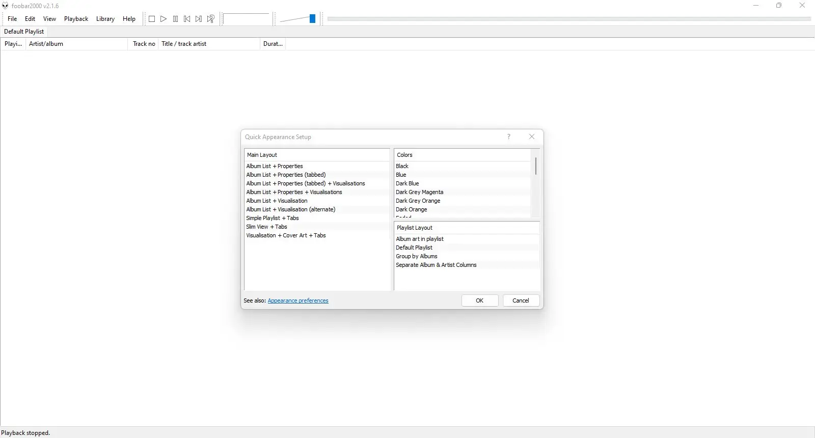Choose the Black color scheme
Viewport: 815px width, 438px height.
pos(463,166)
